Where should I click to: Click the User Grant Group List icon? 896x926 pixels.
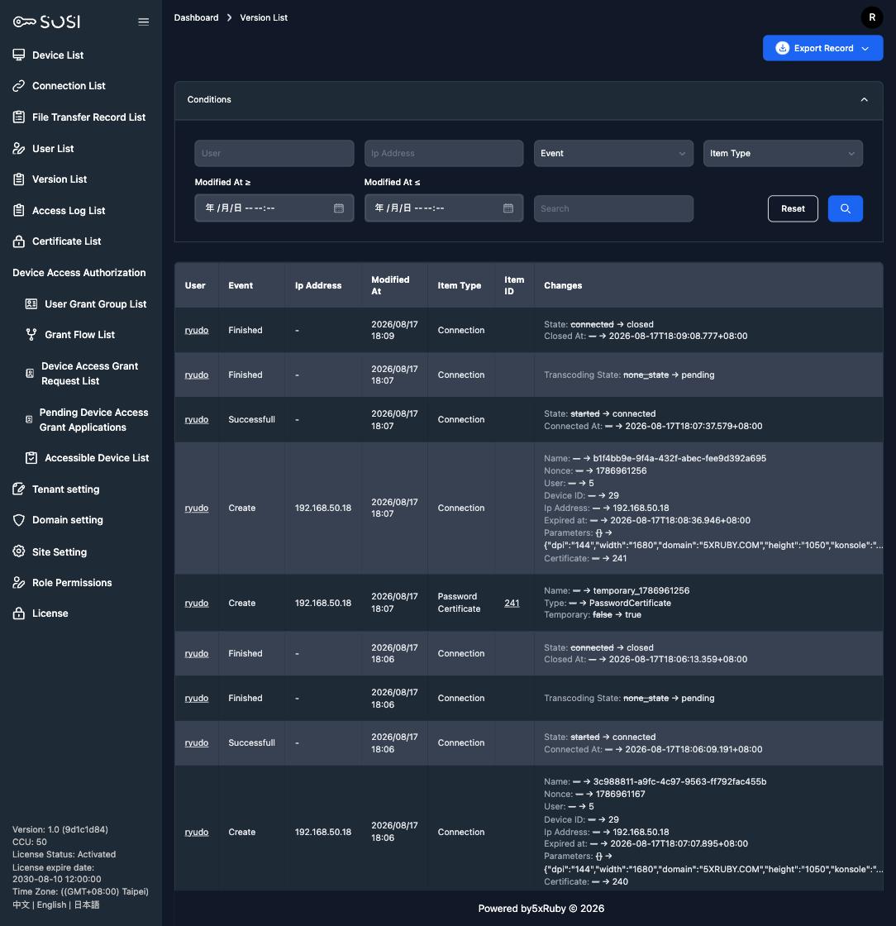click(31, 303)
